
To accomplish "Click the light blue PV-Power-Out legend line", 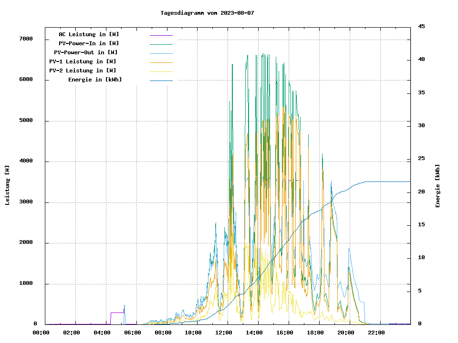I will tap(161, 53).
